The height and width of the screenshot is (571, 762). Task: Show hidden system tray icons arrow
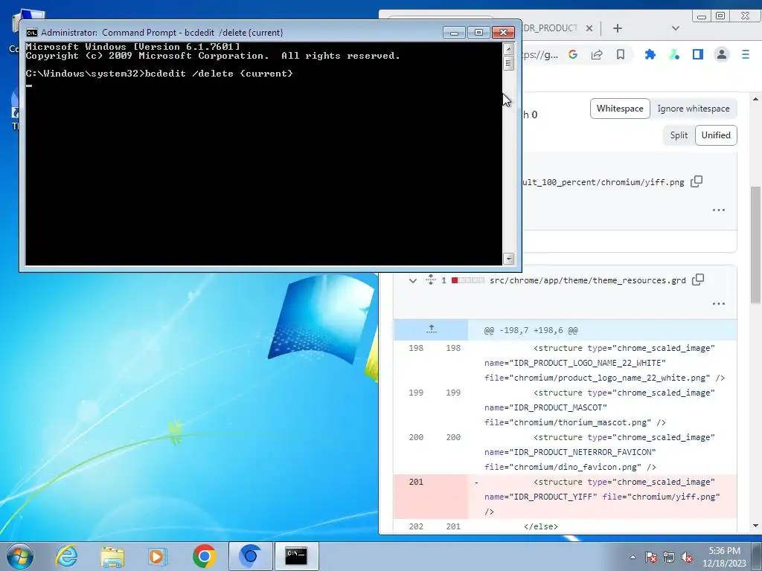633,557
